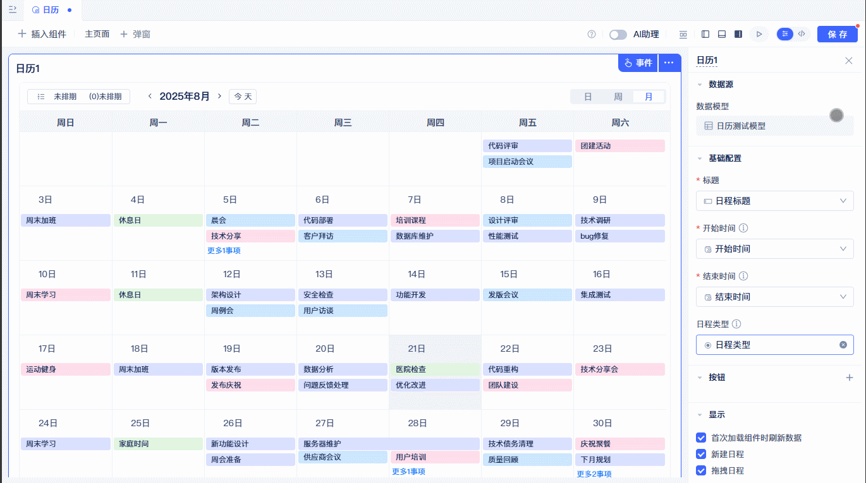This screenshot has width=866, height=483.
Task: Click the plus icon of 插入组件
Action: [22, 34]
